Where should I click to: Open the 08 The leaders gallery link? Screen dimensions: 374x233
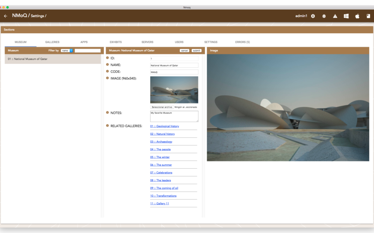point(160,180)
